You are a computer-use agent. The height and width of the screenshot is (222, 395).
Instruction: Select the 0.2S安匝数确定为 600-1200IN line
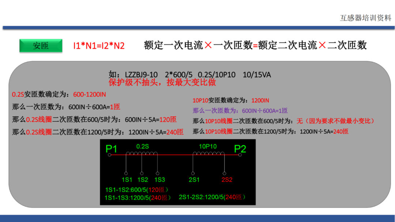point(59,94)
